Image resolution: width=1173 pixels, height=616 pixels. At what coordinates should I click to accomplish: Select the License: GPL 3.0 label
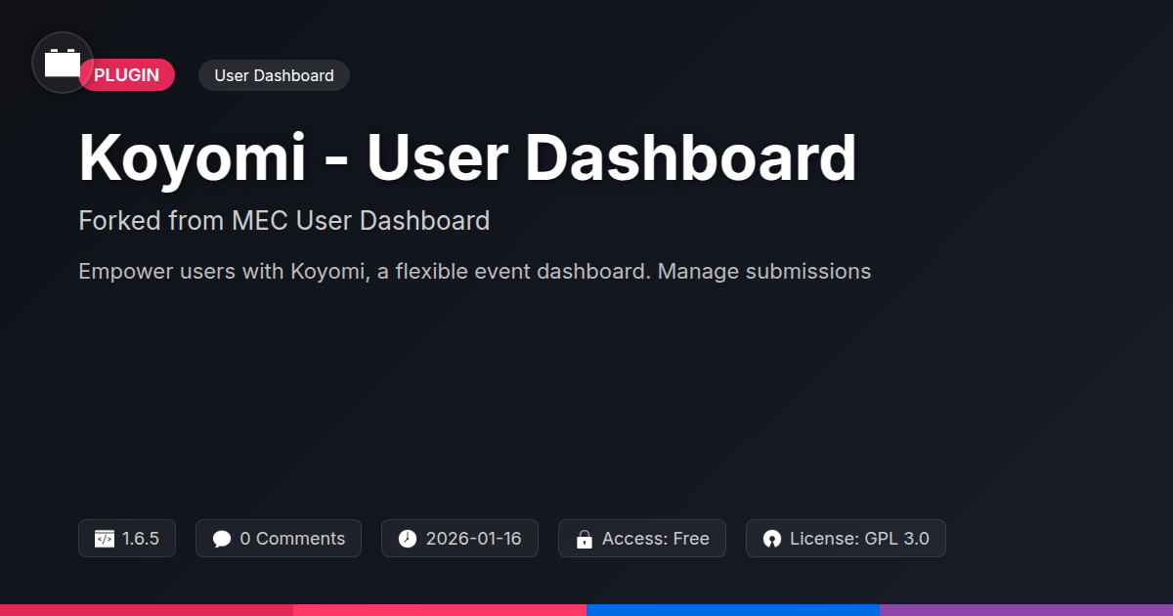click(859, 539)
